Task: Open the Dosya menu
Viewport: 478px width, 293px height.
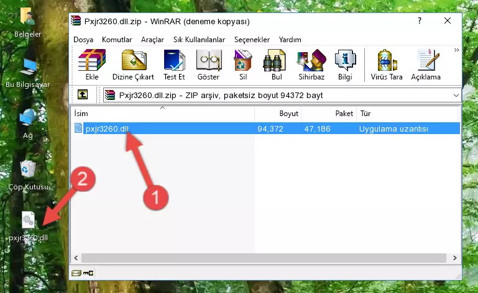Action: click(83, 40)
